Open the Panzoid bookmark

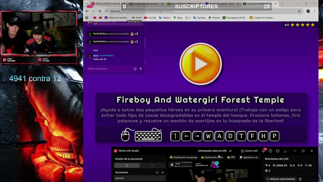pos(214,18)
